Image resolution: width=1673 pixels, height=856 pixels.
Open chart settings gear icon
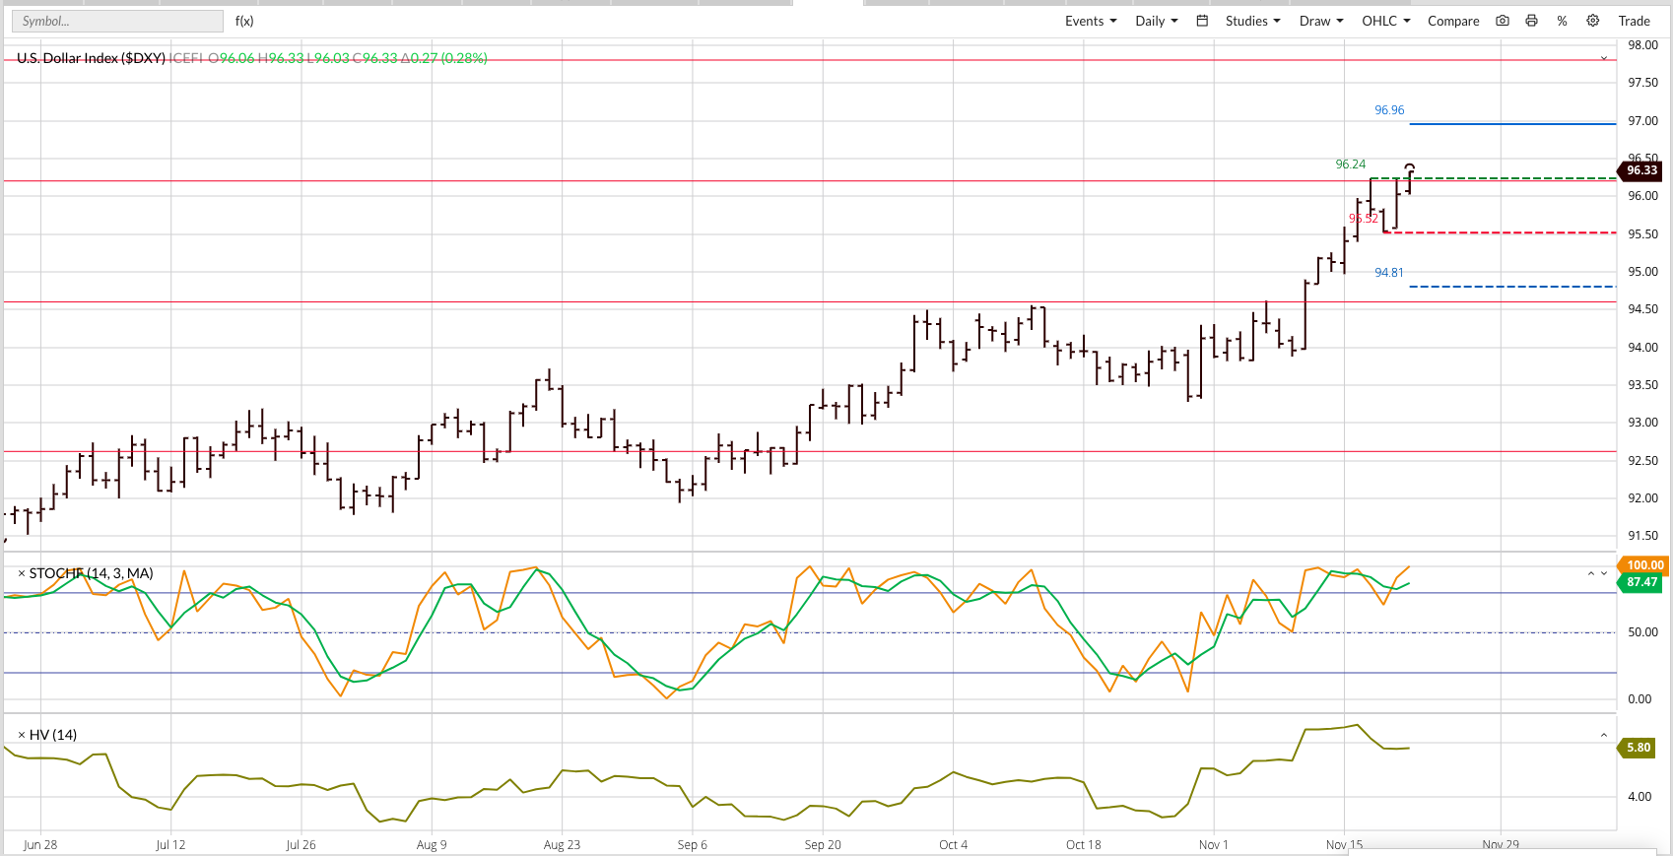point(1592,21)
